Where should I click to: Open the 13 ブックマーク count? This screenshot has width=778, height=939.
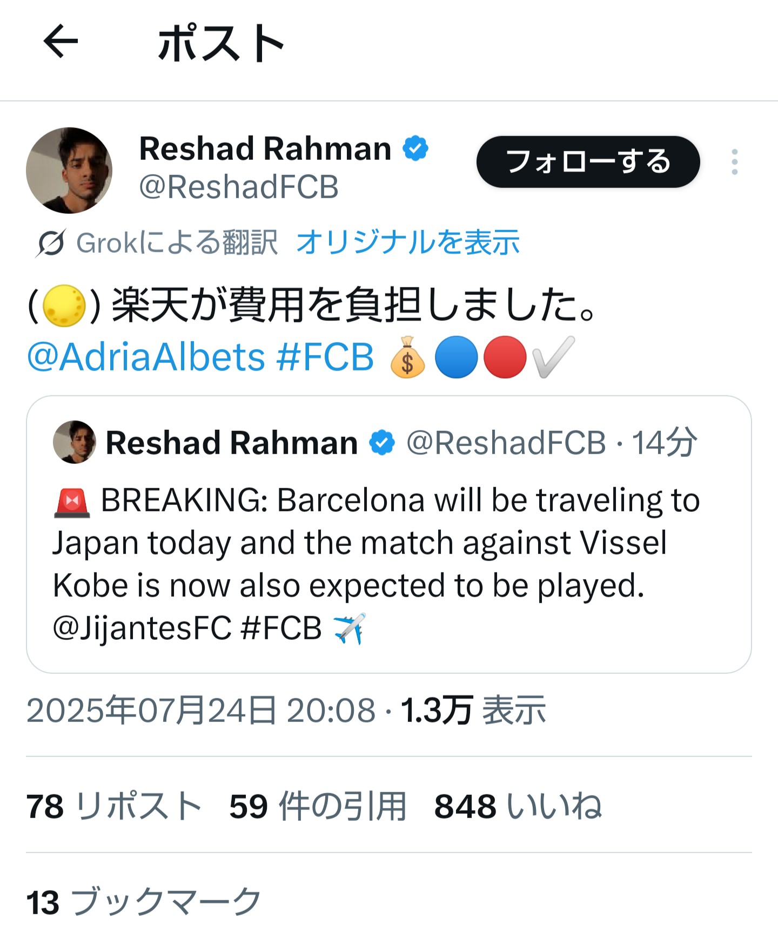click(144, 902)
